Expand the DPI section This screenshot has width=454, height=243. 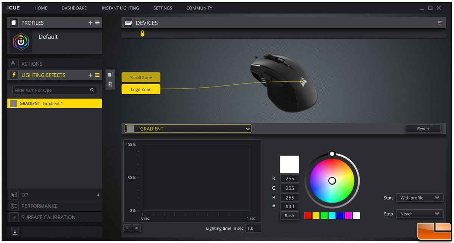[55, 195]
